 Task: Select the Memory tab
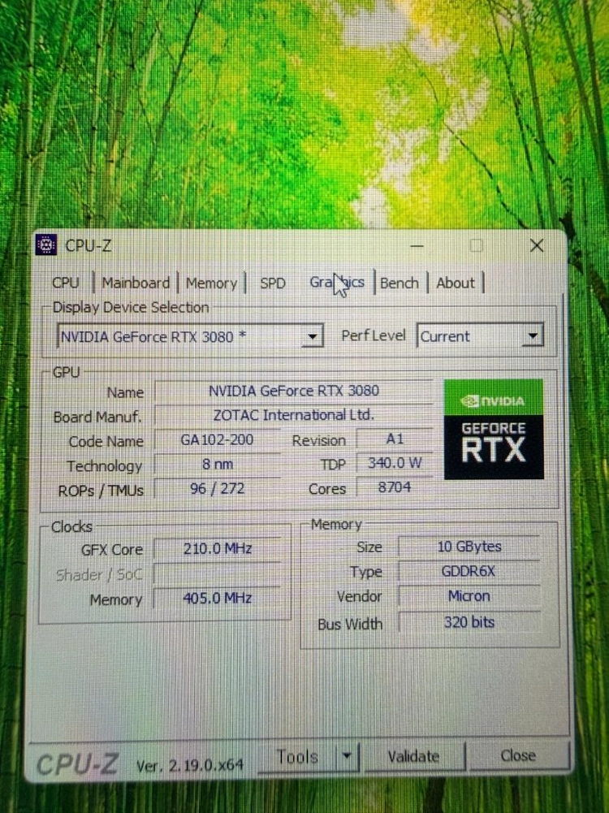[211, 283]
